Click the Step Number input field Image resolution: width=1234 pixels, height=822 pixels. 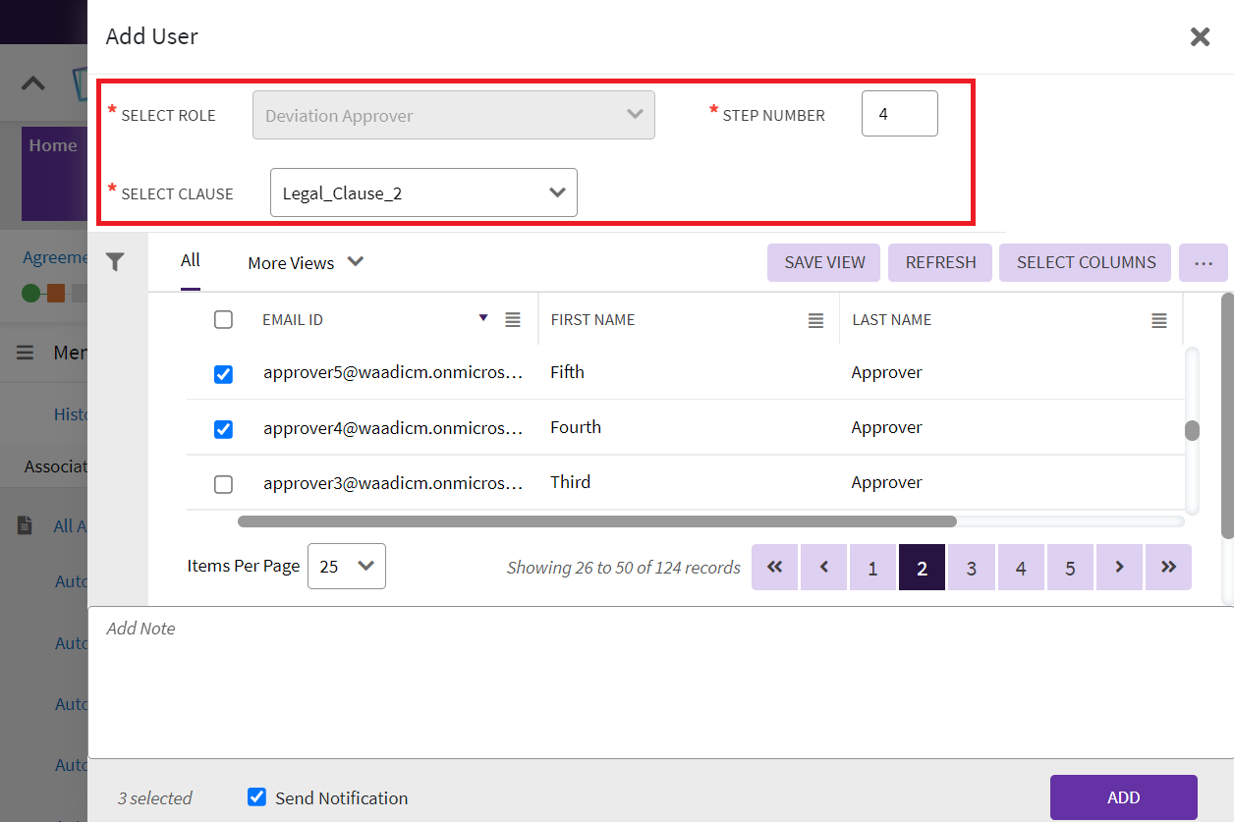899,114
